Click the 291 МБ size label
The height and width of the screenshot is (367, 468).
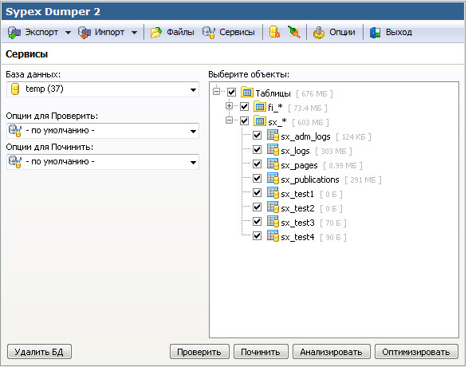click(x=363, y=180)
